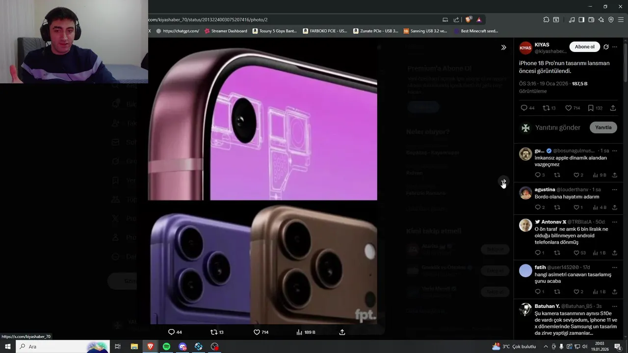The height and width of the screenshot is (353, 628).
Task: Retweet agustina's reply
Action: click(x=557, y=207)
